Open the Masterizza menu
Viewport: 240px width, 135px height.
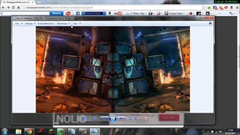62,23
